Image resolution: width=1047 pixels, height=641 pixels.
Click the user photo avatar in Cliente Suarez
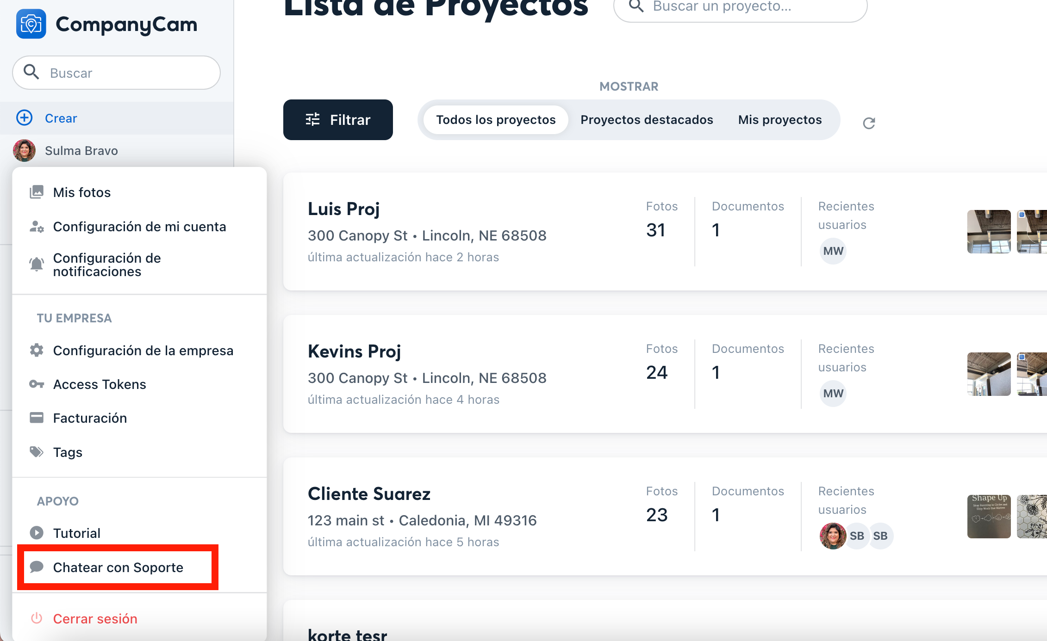(833, 536)
